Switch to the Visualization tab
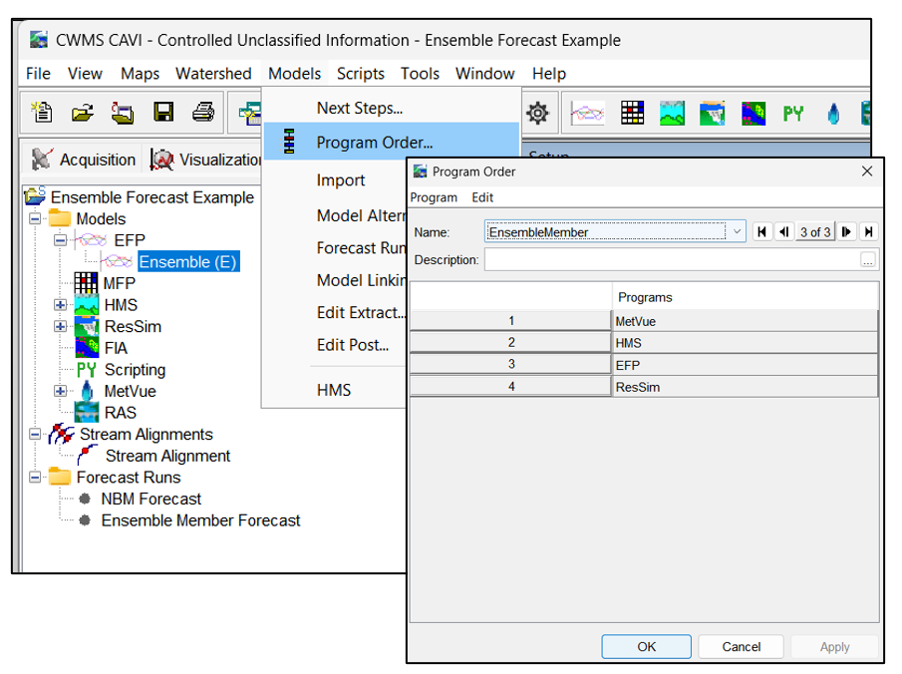This screenshot has height=674, width=902. point(204,160)
